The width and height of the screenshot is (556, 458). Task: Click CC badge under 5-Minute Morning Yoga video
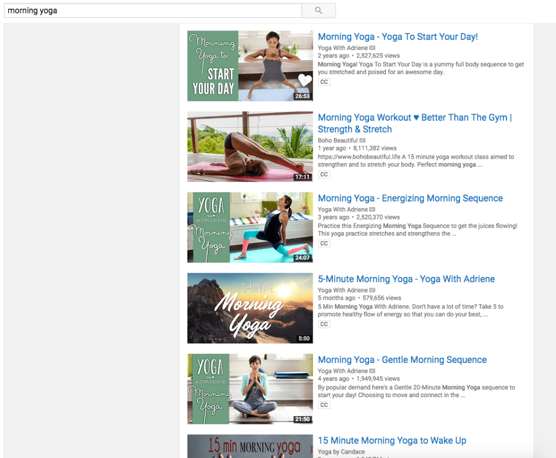[324, 324]
